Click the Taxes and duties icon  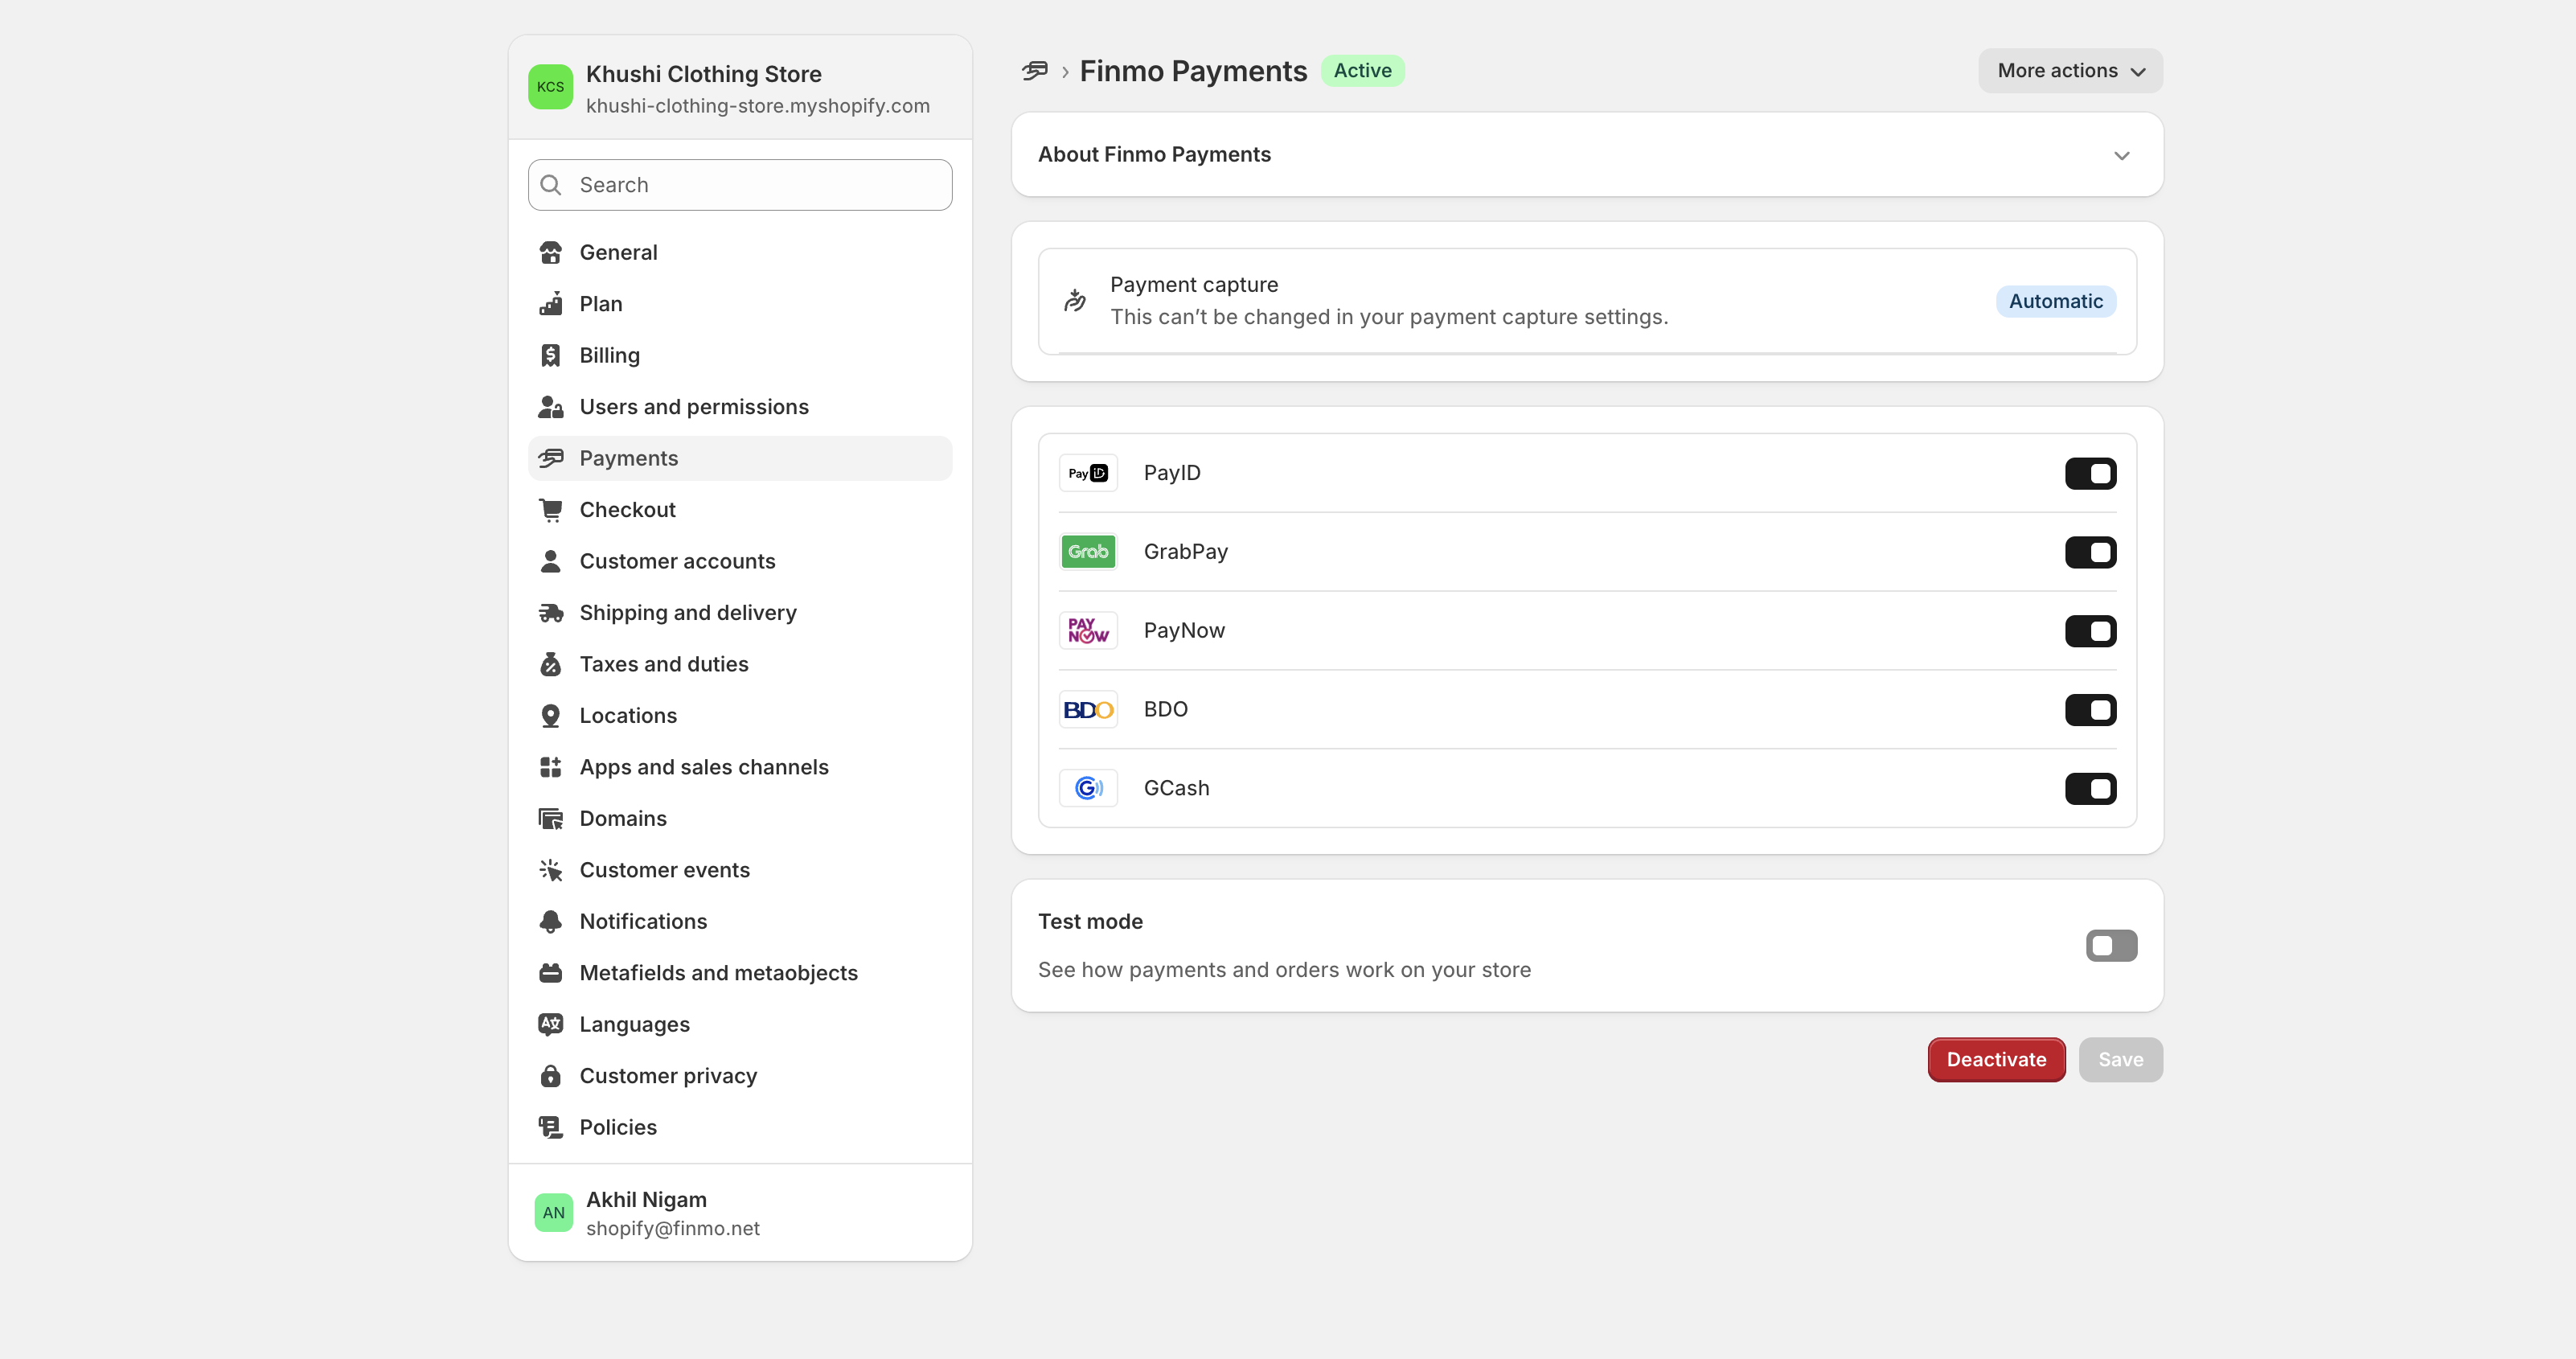pos(550,665)
